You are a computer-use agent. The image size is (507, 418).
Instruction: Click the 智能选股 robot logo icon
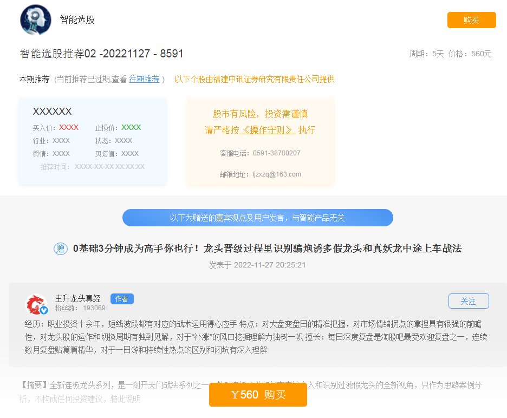tap(35, 19)
